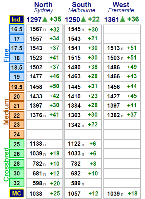Click the green up arrow beside 1361
The height and width of the screenshot is (199, 145).
[x=122, y=20]
